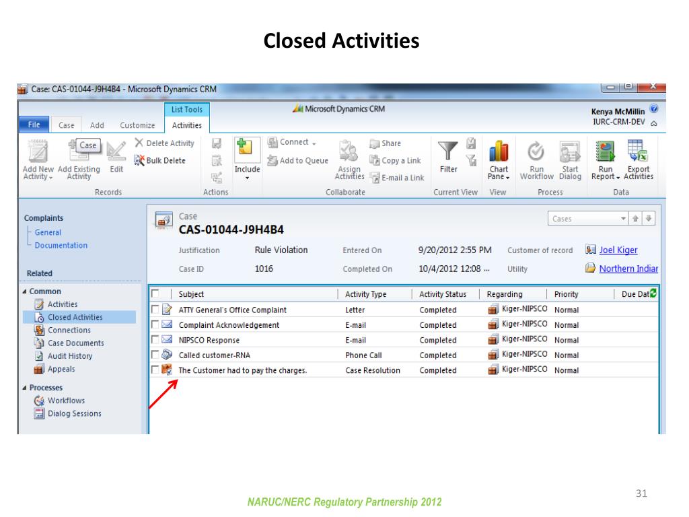Toggle the select-all checkbox in grid header
Screen dimensions: 689x517
(155, 294)
